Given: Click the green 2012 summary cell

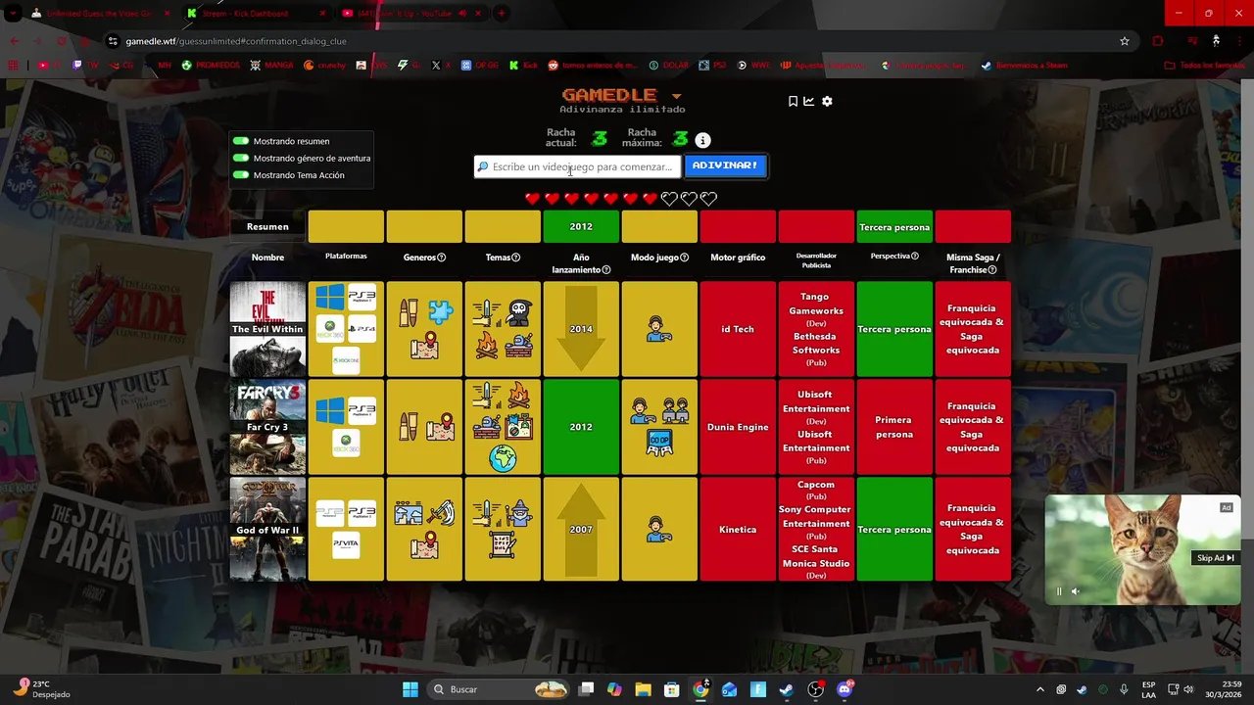Looking at the screenshot, I should [581, 226].
